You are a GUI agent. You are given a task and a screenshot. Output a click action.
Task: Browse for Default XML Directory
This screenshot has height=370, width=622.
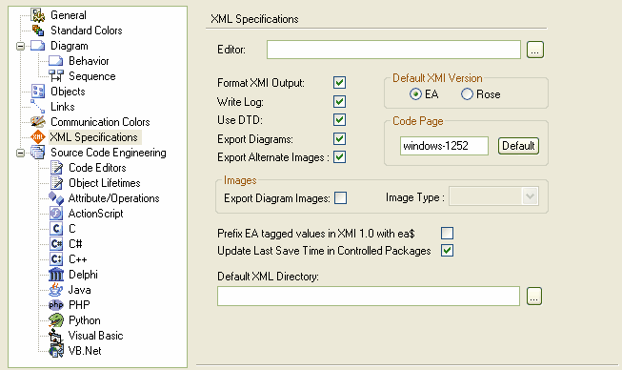[x=534, y=297]
